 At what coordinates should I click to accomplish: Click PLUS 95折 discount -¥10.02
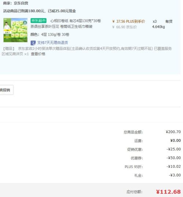pos(173,167)
